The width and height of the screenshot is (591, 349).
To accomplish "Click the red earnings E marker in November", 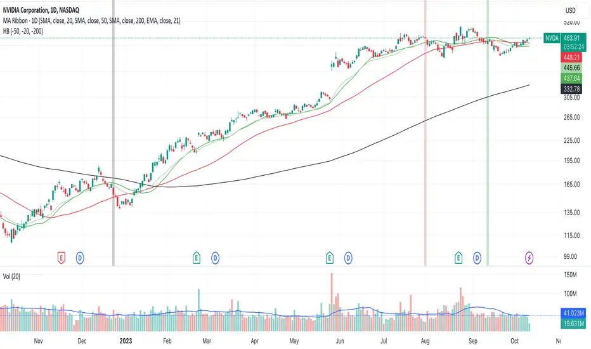I will 61,258.
